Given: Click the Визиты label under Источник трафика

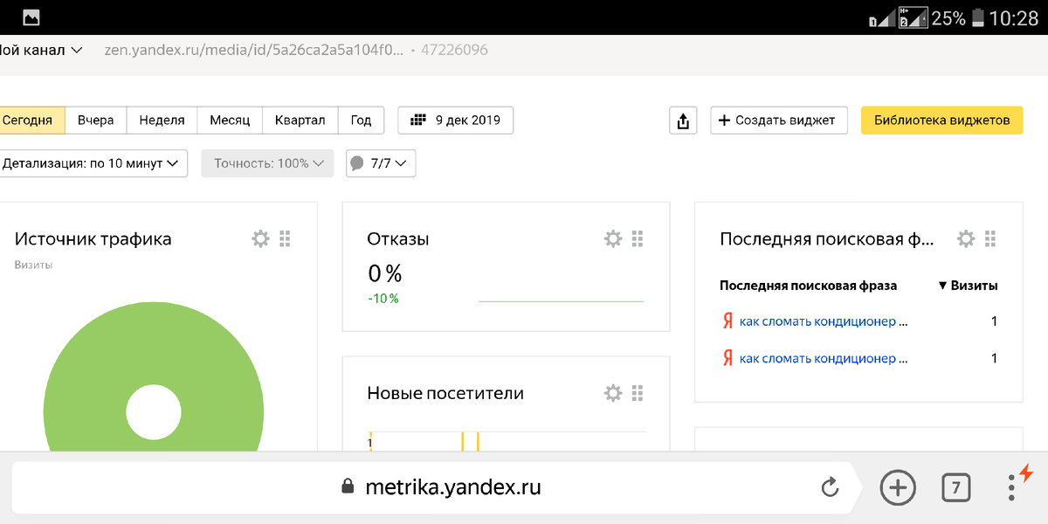Looking at the screenshot, I should click(33, 265).
